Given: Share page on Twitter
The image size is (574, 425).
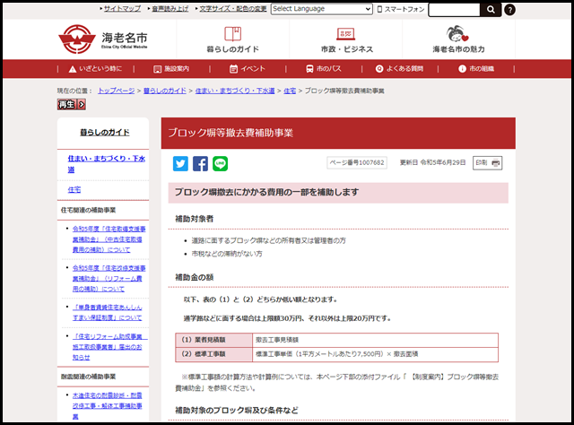Looking at the screenshot, I should tap(180, 163).
